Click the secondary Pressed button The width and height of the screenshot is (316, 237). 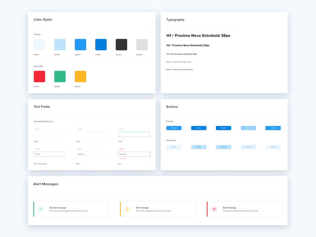click(224, 147)
